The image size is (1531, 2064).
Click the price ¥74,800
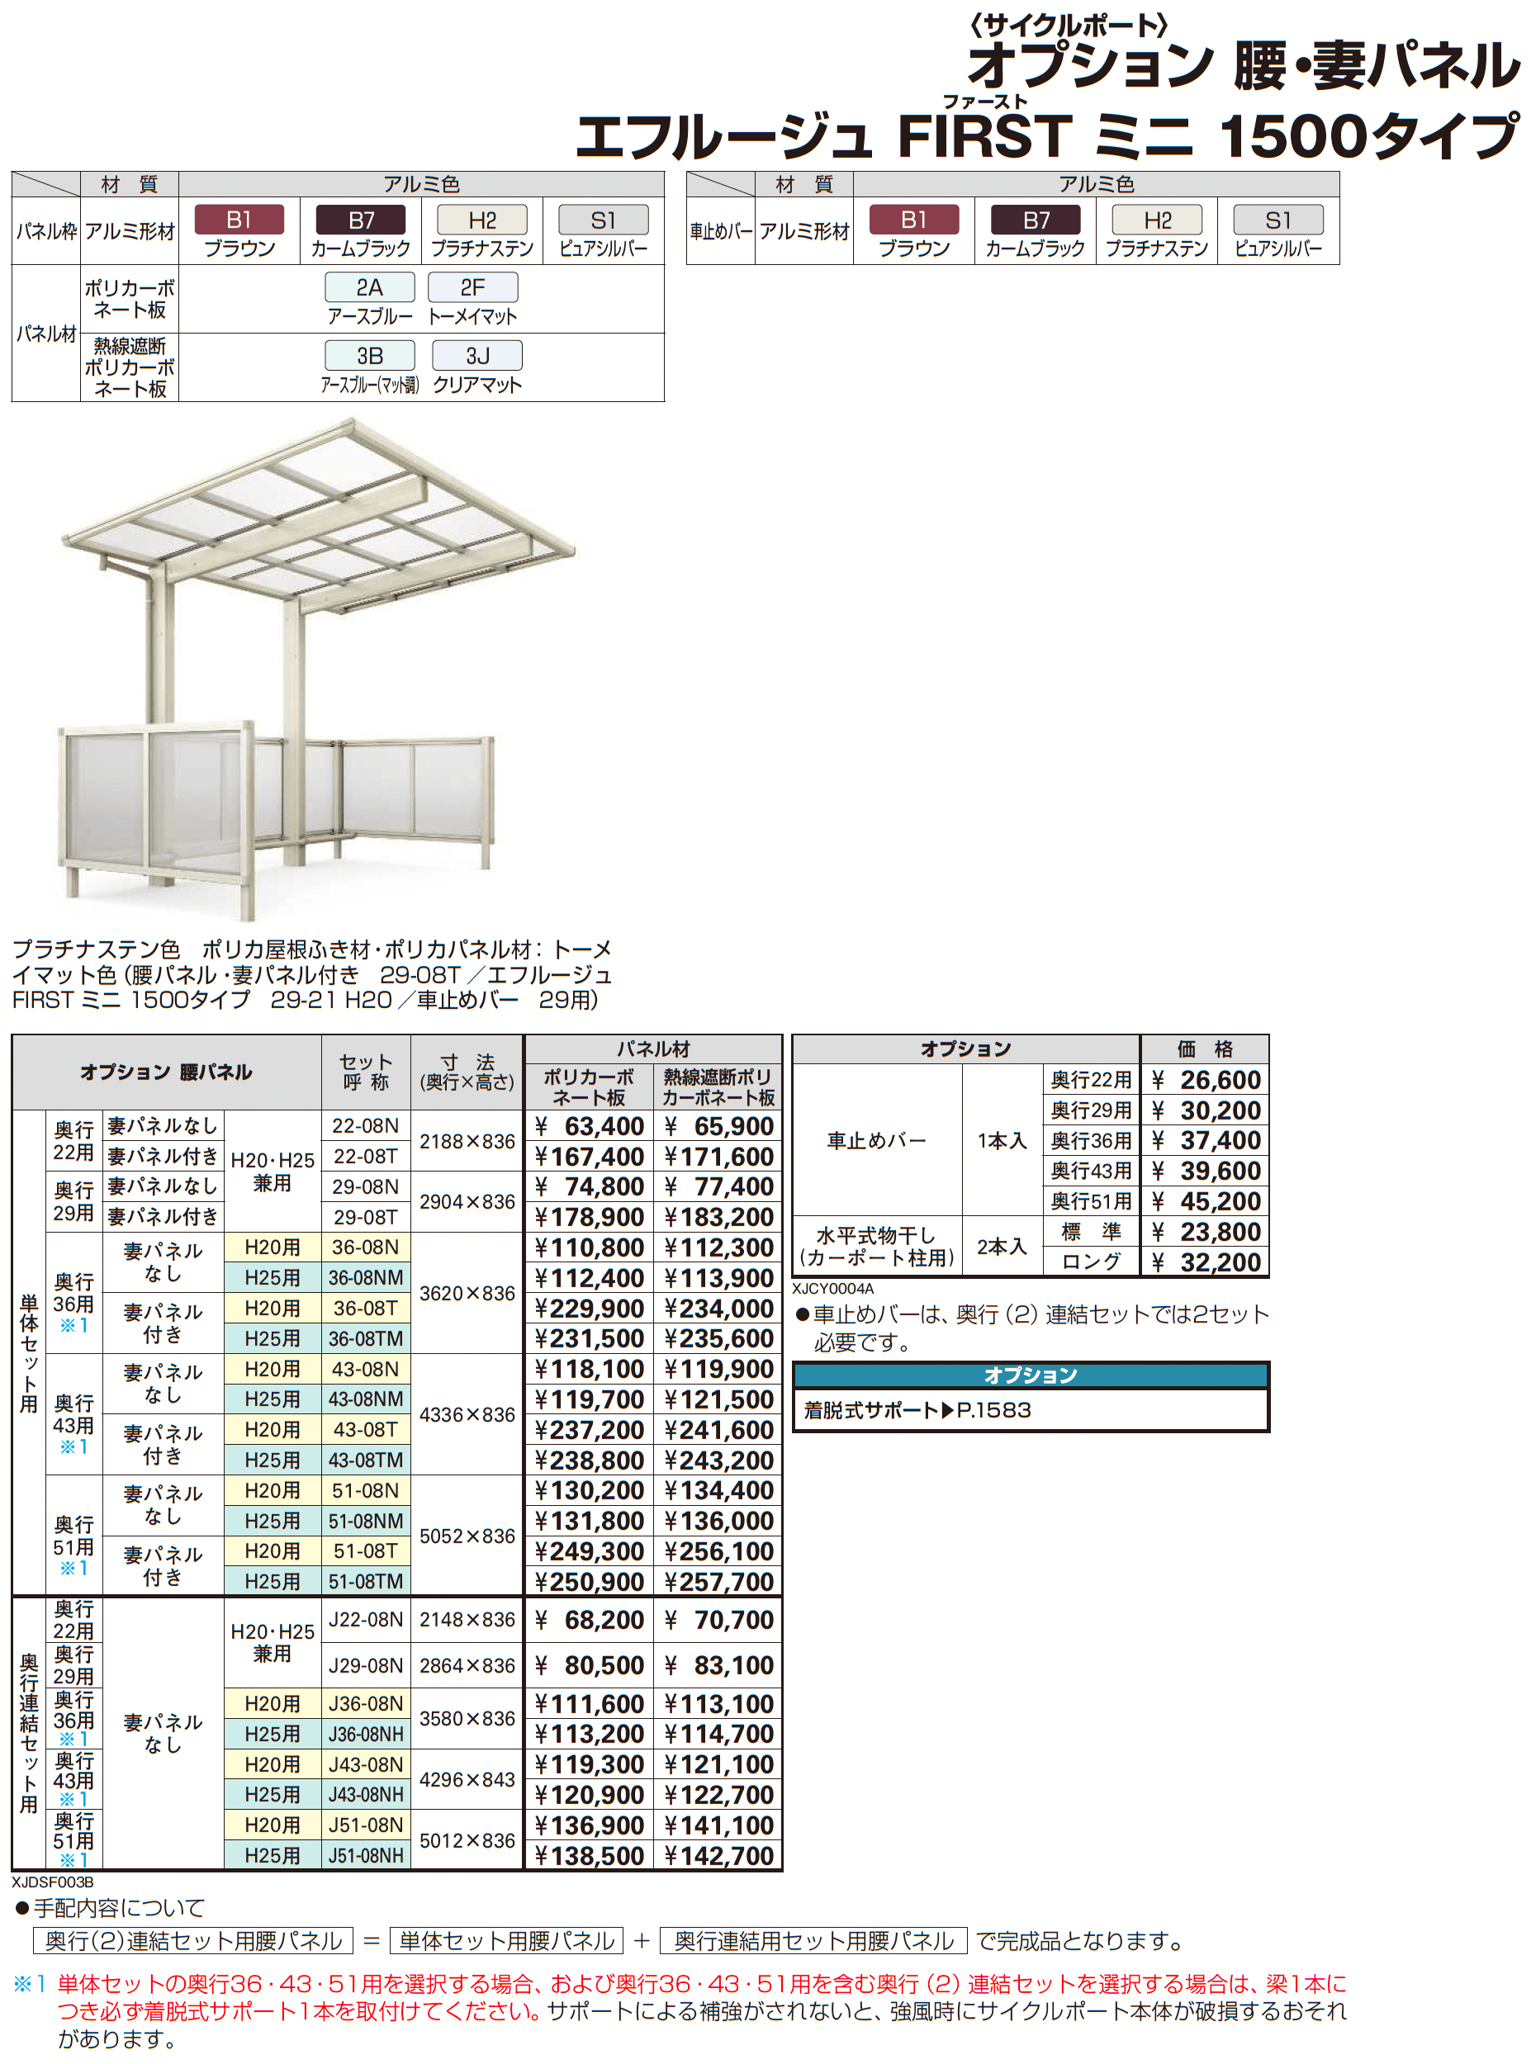[590, 1186]
